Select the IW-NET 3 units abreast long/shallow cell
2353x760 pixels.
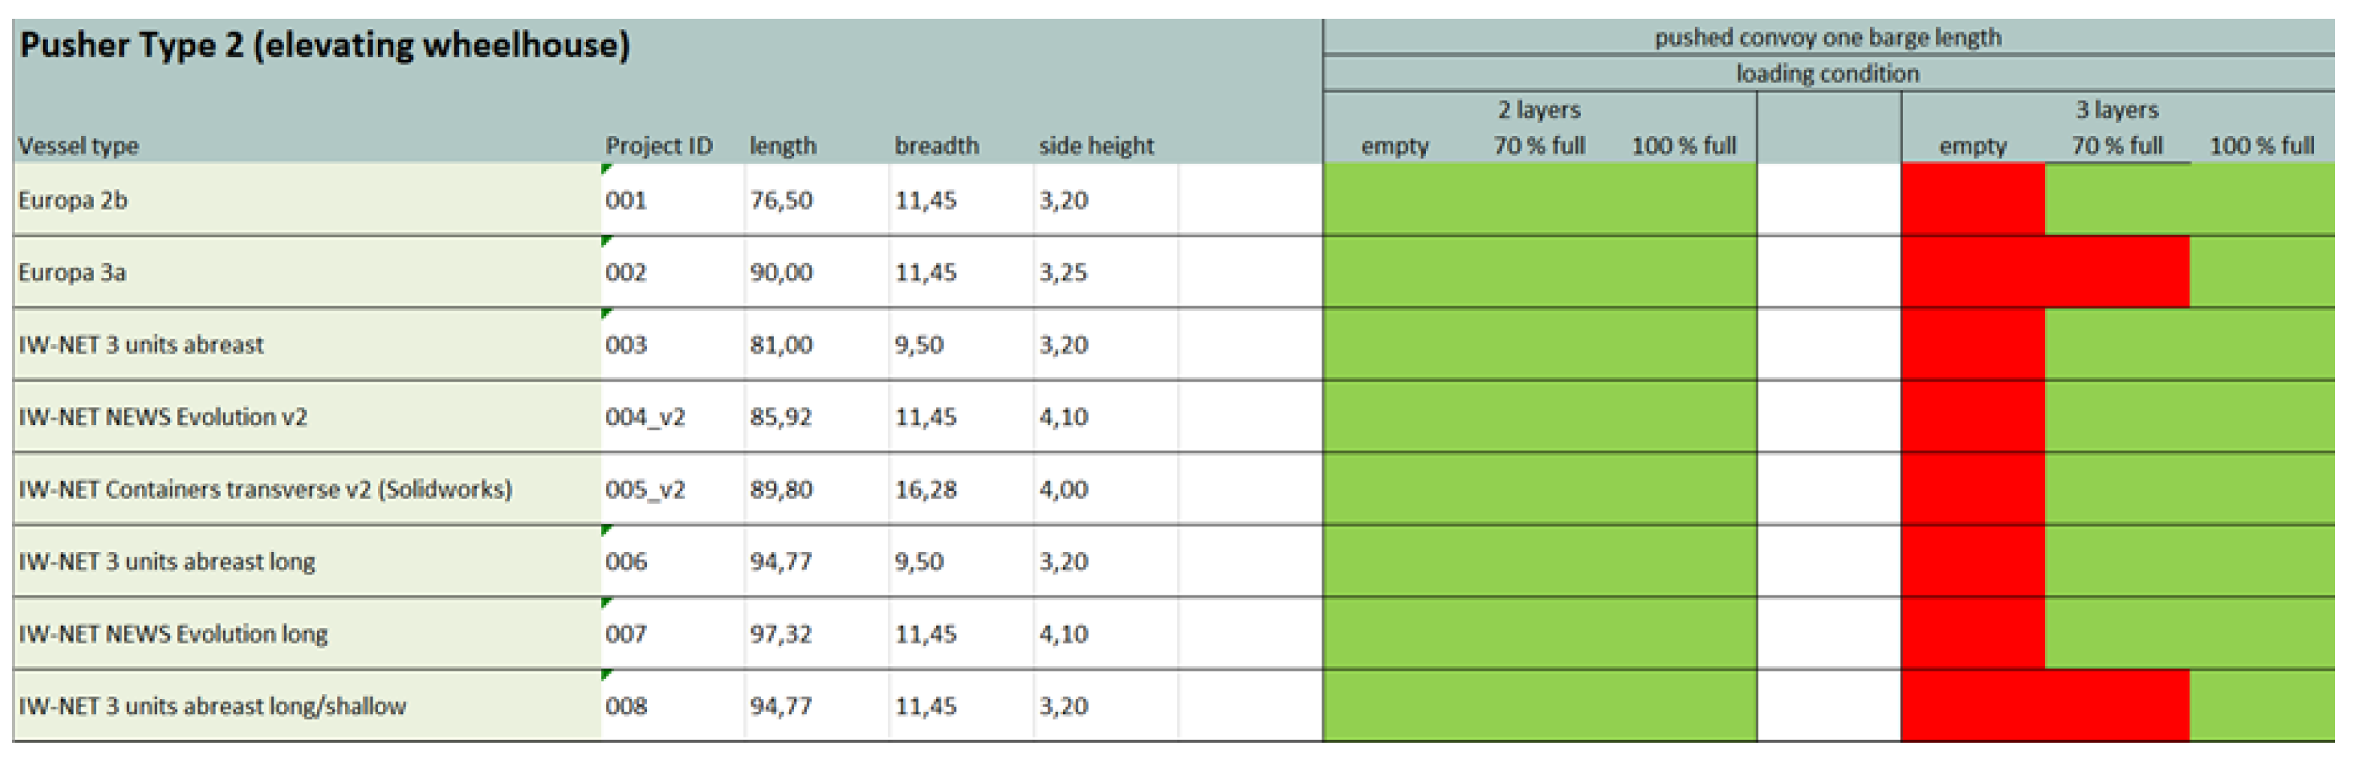(x=212, y=706)
